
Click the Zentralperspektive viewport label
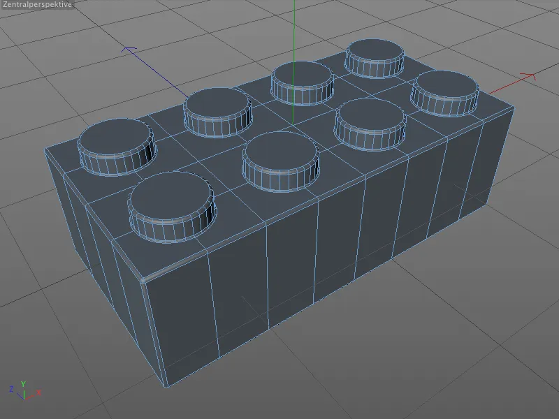37,4
